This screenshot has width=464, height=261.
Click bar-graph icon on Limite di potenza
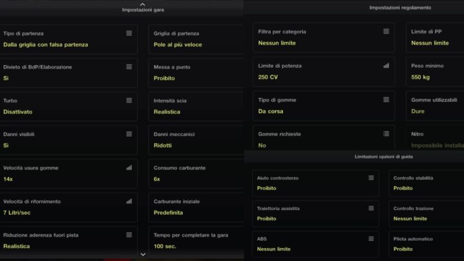[x=386, y=65]
